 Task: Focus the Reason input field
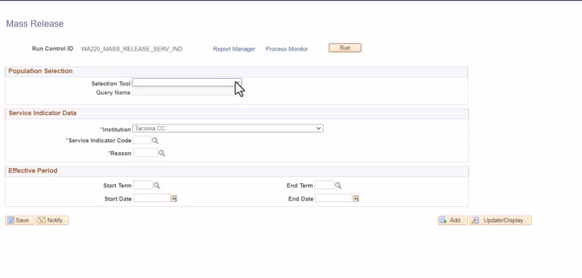tap(145, 153)
